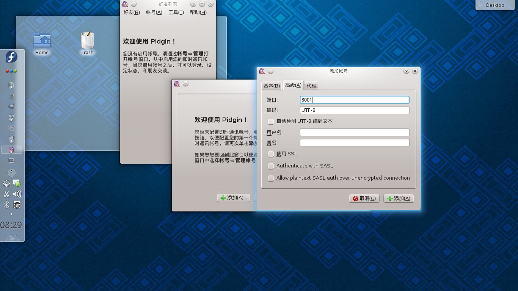Viewport: 518px width, 291px height.
Task: Enable Authenticate with SASL checkbox
Action: 271,166
